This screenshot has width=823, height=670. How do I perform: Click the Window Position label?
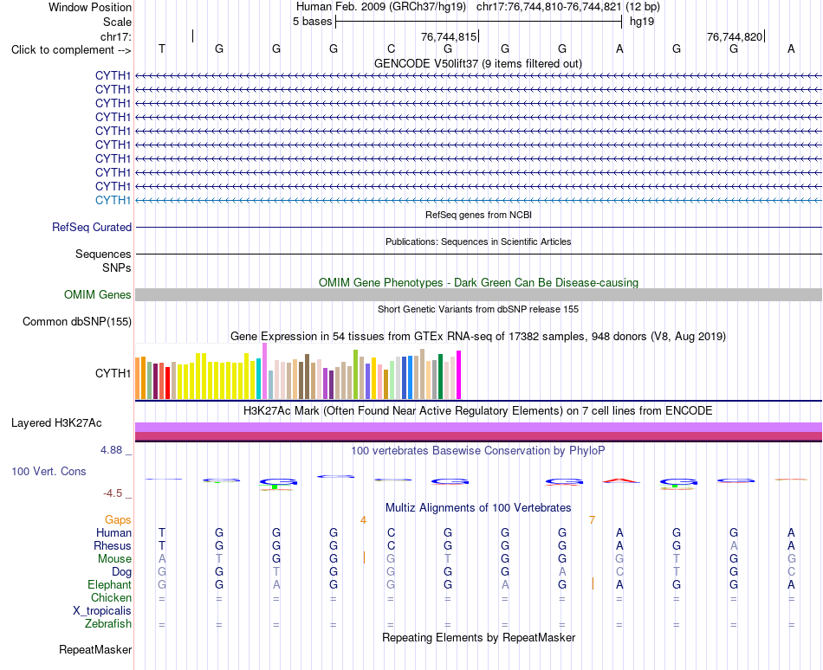coord(90,7)
